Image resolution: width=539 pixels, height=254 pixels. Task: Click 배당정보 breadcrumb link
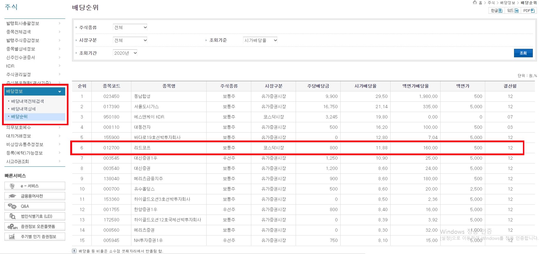tap(508, 3)
